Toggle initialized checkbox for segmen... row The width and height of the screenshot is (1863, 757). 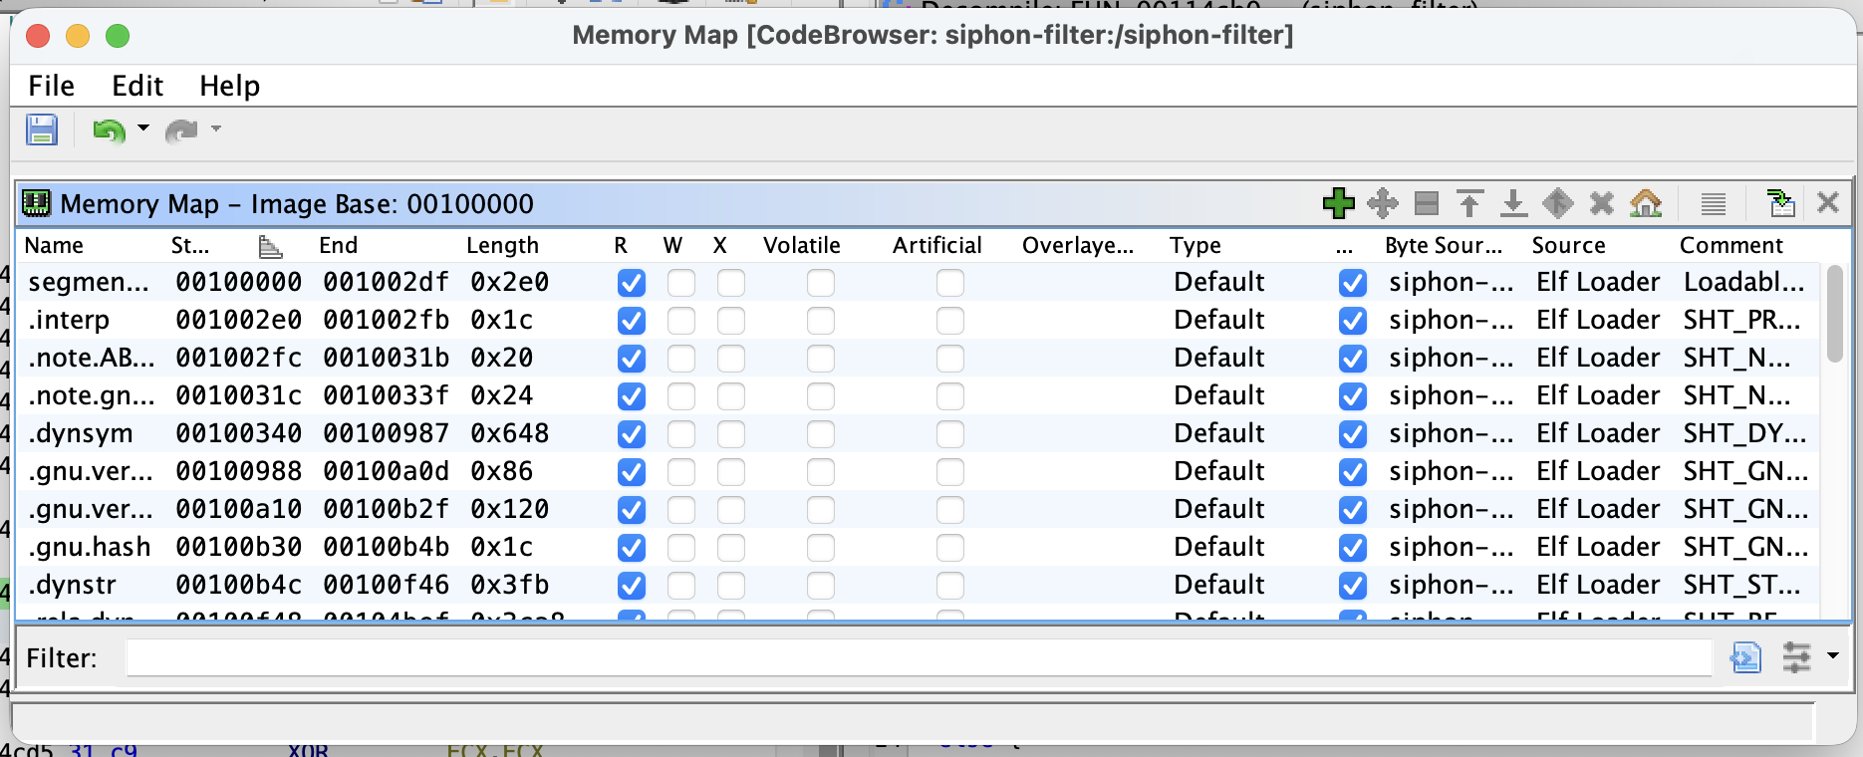point(1353,283)
